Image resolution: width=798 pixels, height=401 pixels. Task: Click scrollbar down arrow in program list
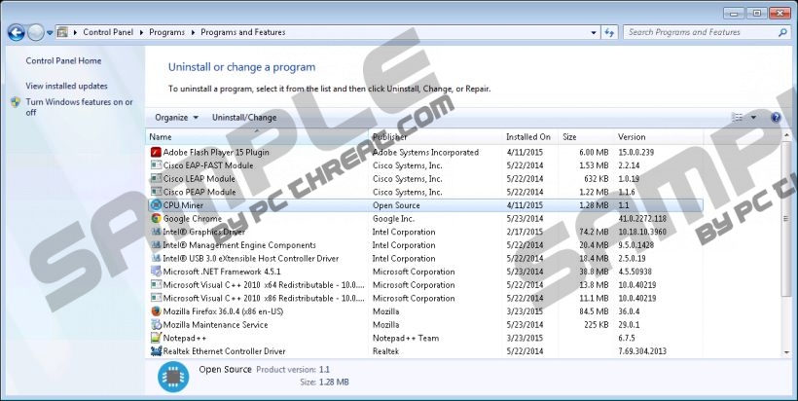click(786, 352)
